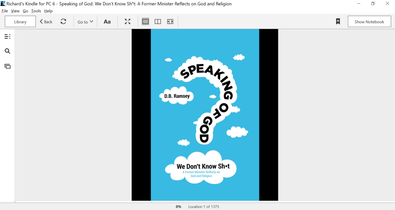This screenshot has width=395, height=210.
Task: Click the Library button
Action: point(20,22)
